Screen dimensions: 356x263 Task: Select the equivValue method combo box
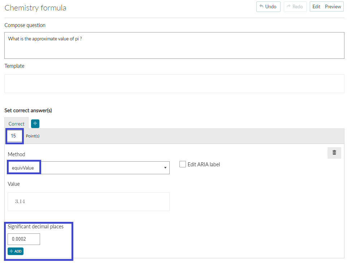click(x=88, y=168)
